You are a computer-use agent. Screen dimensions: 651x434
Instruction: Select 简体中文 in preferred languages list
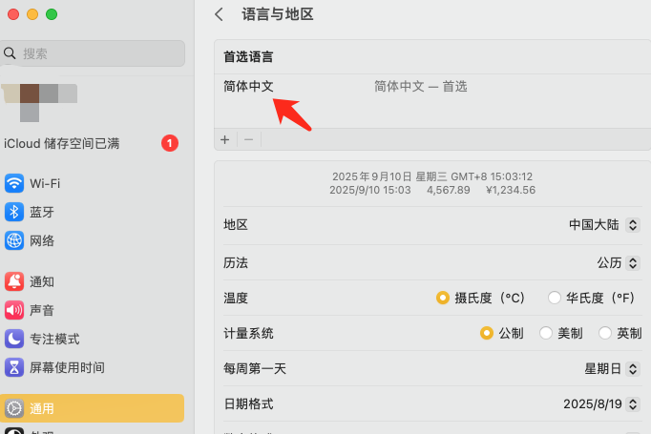pyautogui.click(x=249, y=86)
